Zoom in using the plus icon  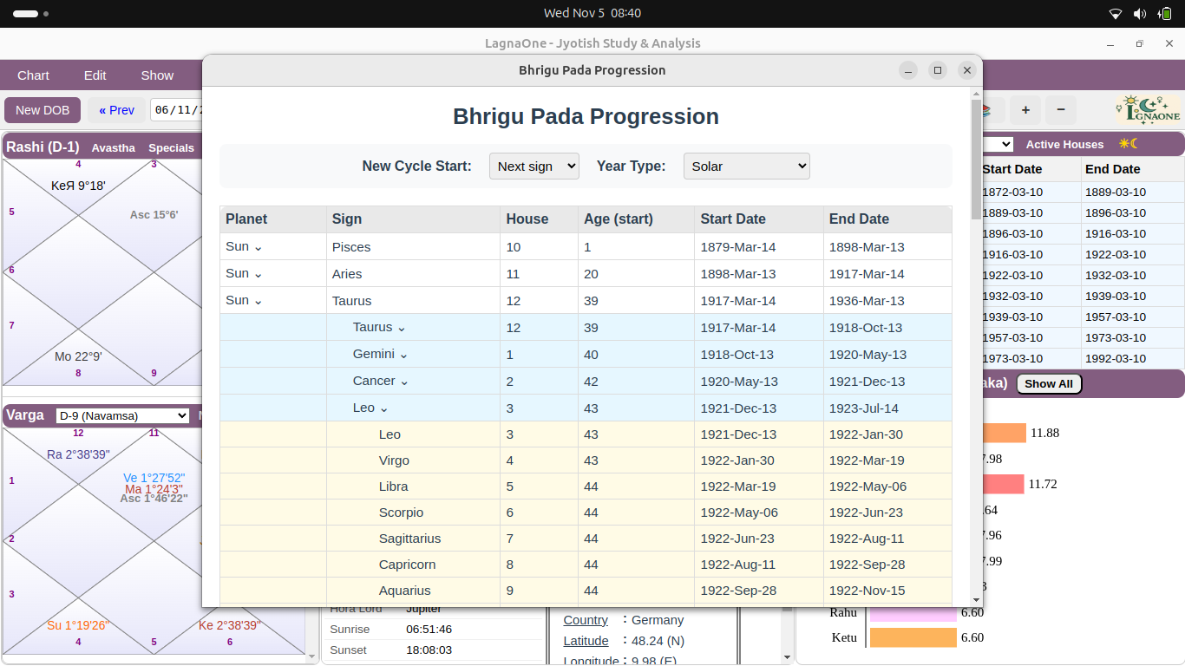tap(1025, 110)
